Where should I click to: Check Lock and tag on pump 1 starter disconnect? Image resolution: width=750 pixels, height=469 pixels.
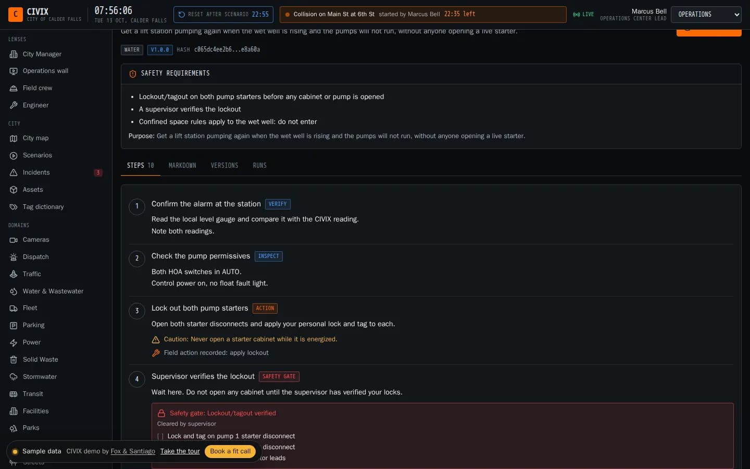pyautogui.click(x=160, y=436)
